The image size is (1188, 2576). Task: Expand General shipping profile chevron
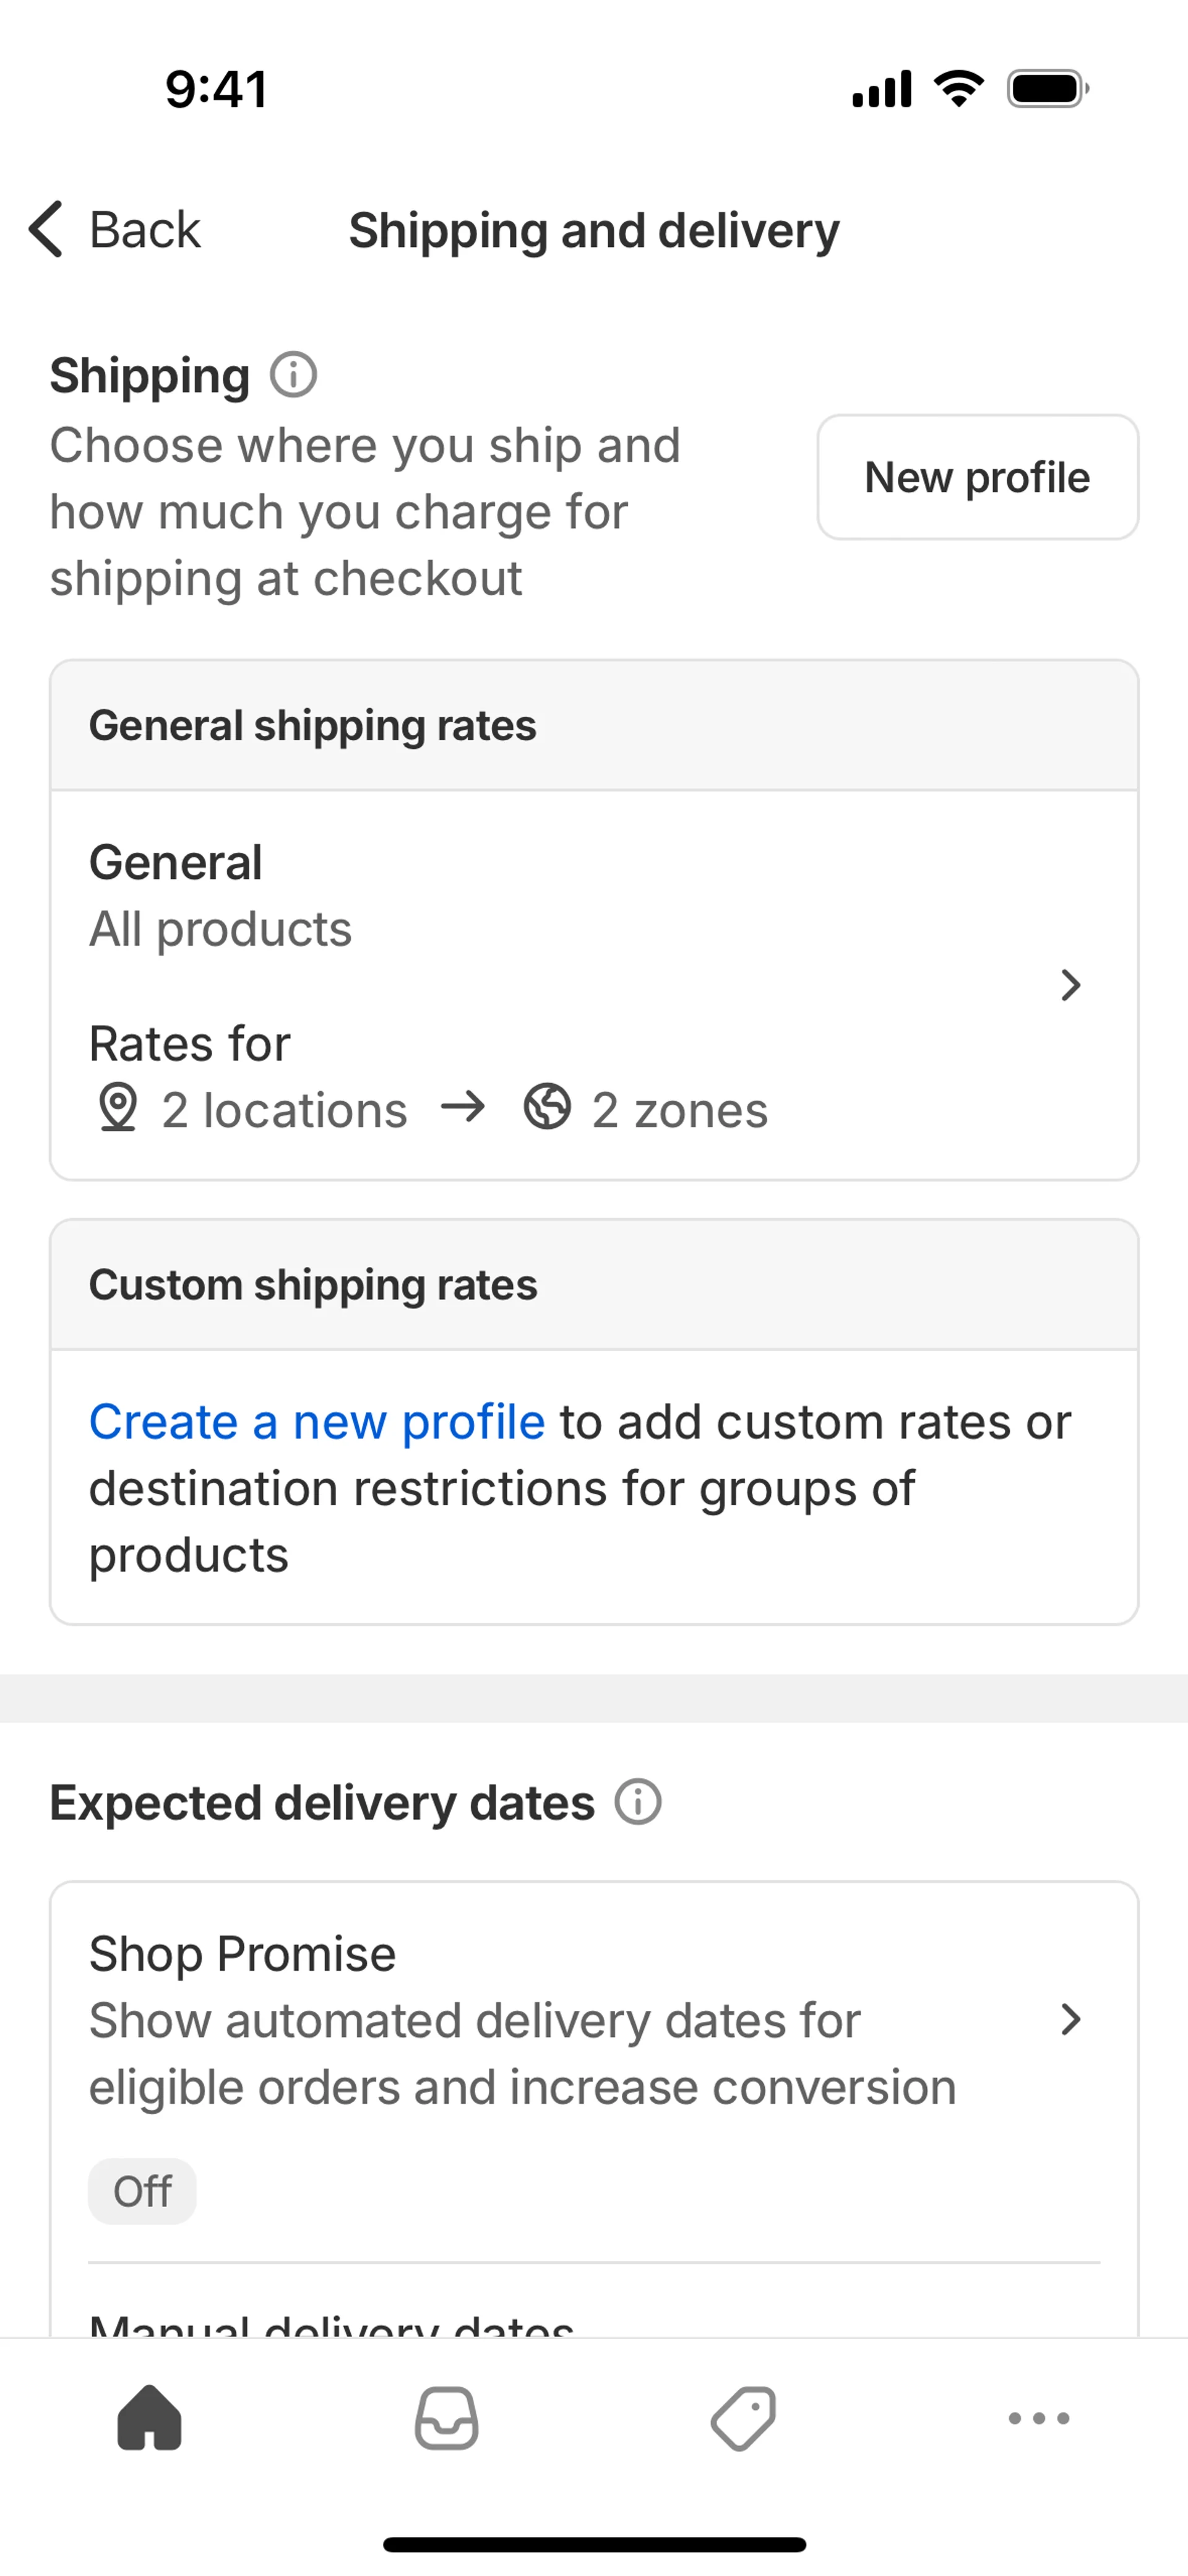point(1070,985)
